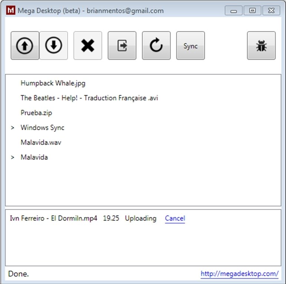Screen dimensions: 286x284
Task: Minimize the Mega Desktop window
Action: coord(233,11)
